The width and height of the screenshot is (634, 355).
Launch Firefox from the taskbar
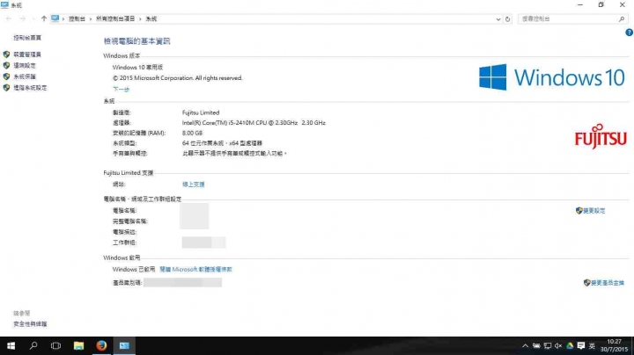click(101, 345)
